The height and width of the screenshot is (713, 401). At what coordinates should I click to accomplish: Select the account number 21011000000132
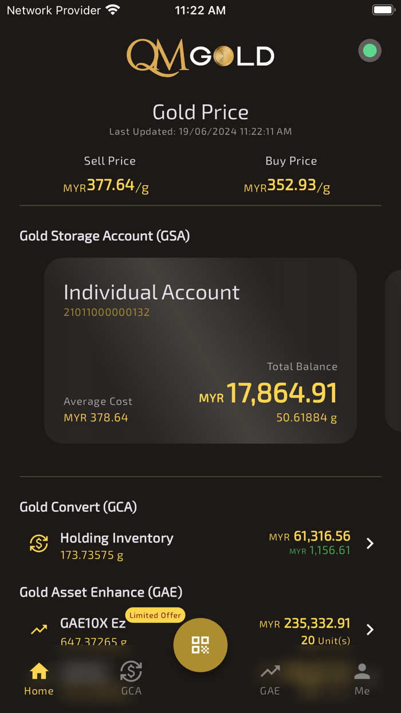[106, 314]
